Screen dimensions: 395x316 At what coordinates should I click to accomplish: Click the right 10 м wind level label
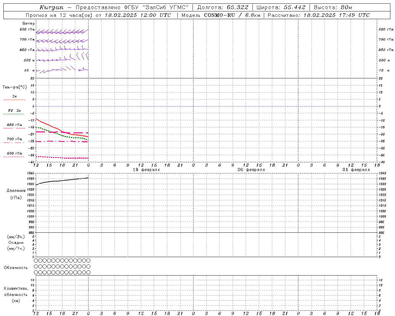(x=384, y=71)
